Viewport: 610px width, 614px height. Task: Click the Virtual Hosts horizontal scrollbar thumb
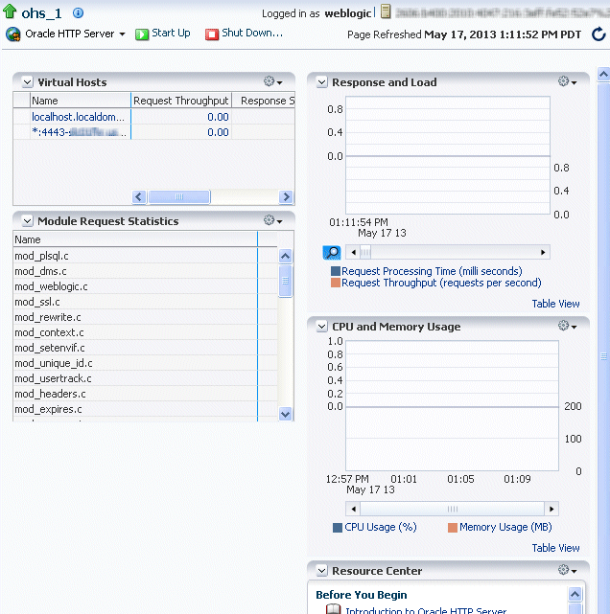179,196
